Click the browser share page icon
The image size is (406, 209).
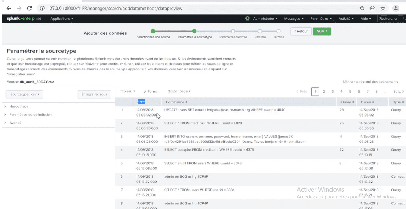[x=373, y=8]
